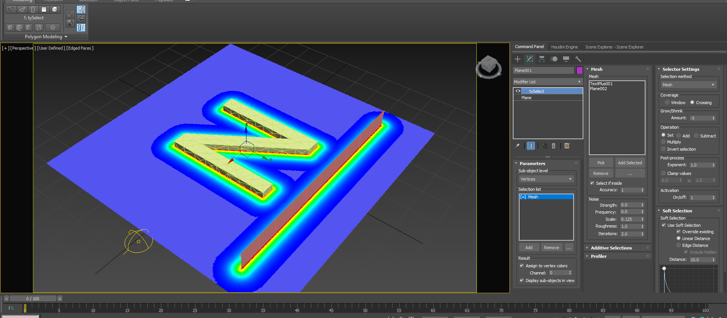The height and width of the screenshot is (318, 727).
Task: Open the Utilities wrench icon
Action: [578, 59]
